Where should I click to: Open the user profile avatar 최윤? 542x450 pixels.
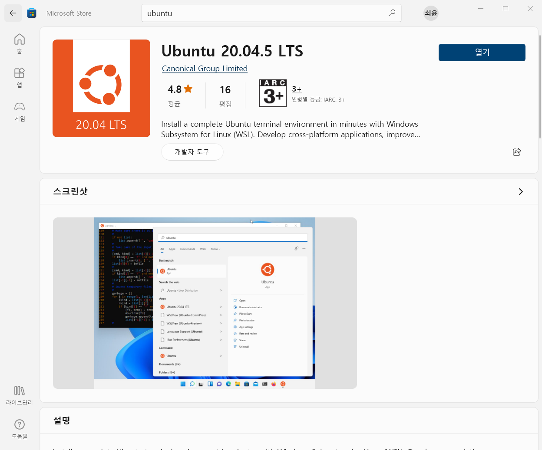431,13
